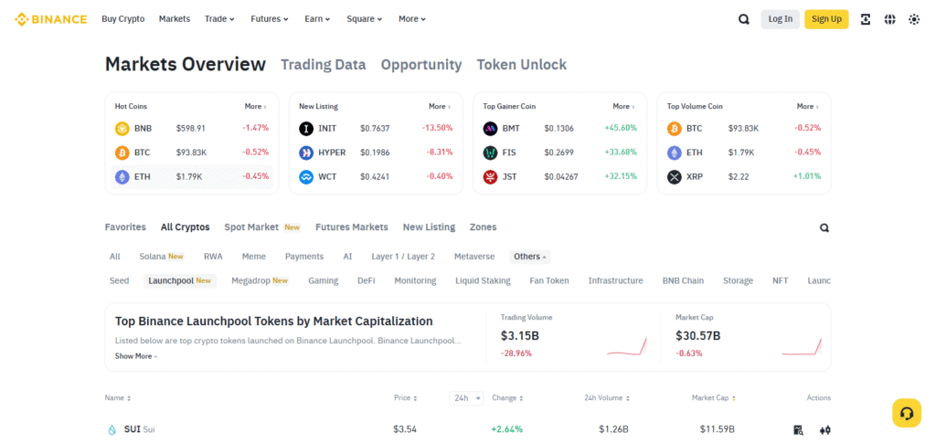Click the JST coin icon
The image size is (936, 442).
click(490, 176)
